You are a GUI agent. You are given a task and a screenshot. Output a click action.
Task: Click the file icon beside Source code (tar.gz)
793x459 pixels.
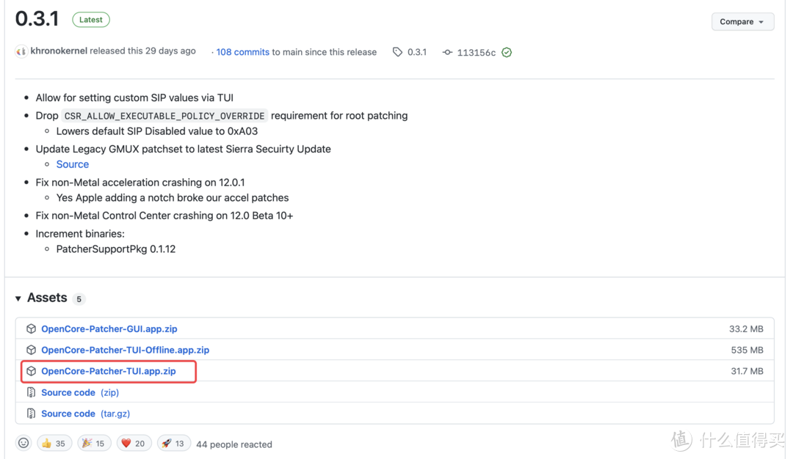[x=31, y=414]
